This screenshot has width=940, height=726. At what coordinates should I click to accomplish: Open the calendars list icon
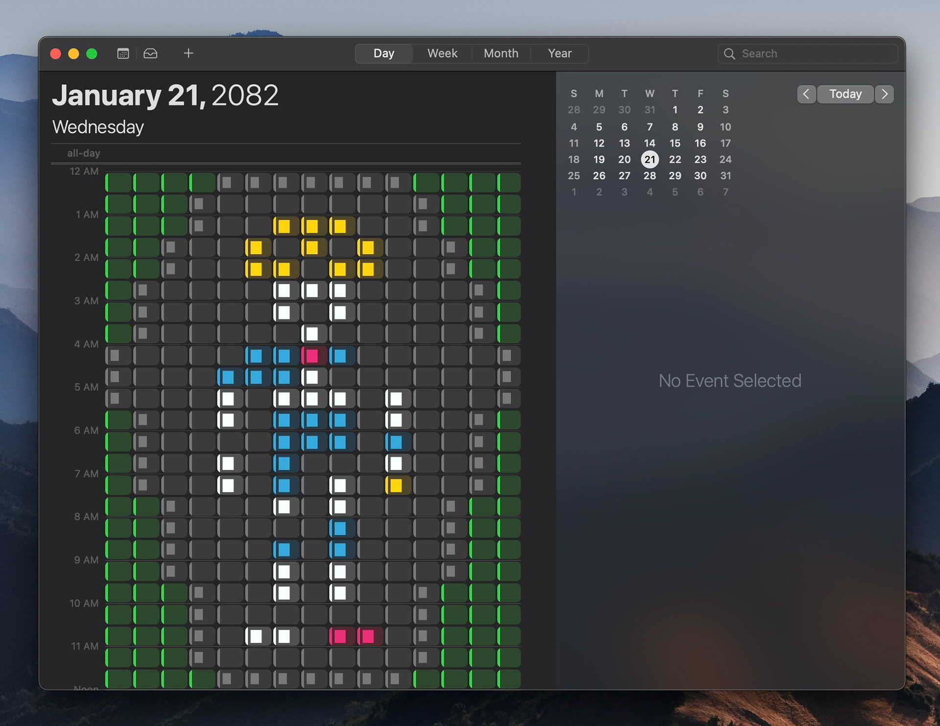coord(123,53)
